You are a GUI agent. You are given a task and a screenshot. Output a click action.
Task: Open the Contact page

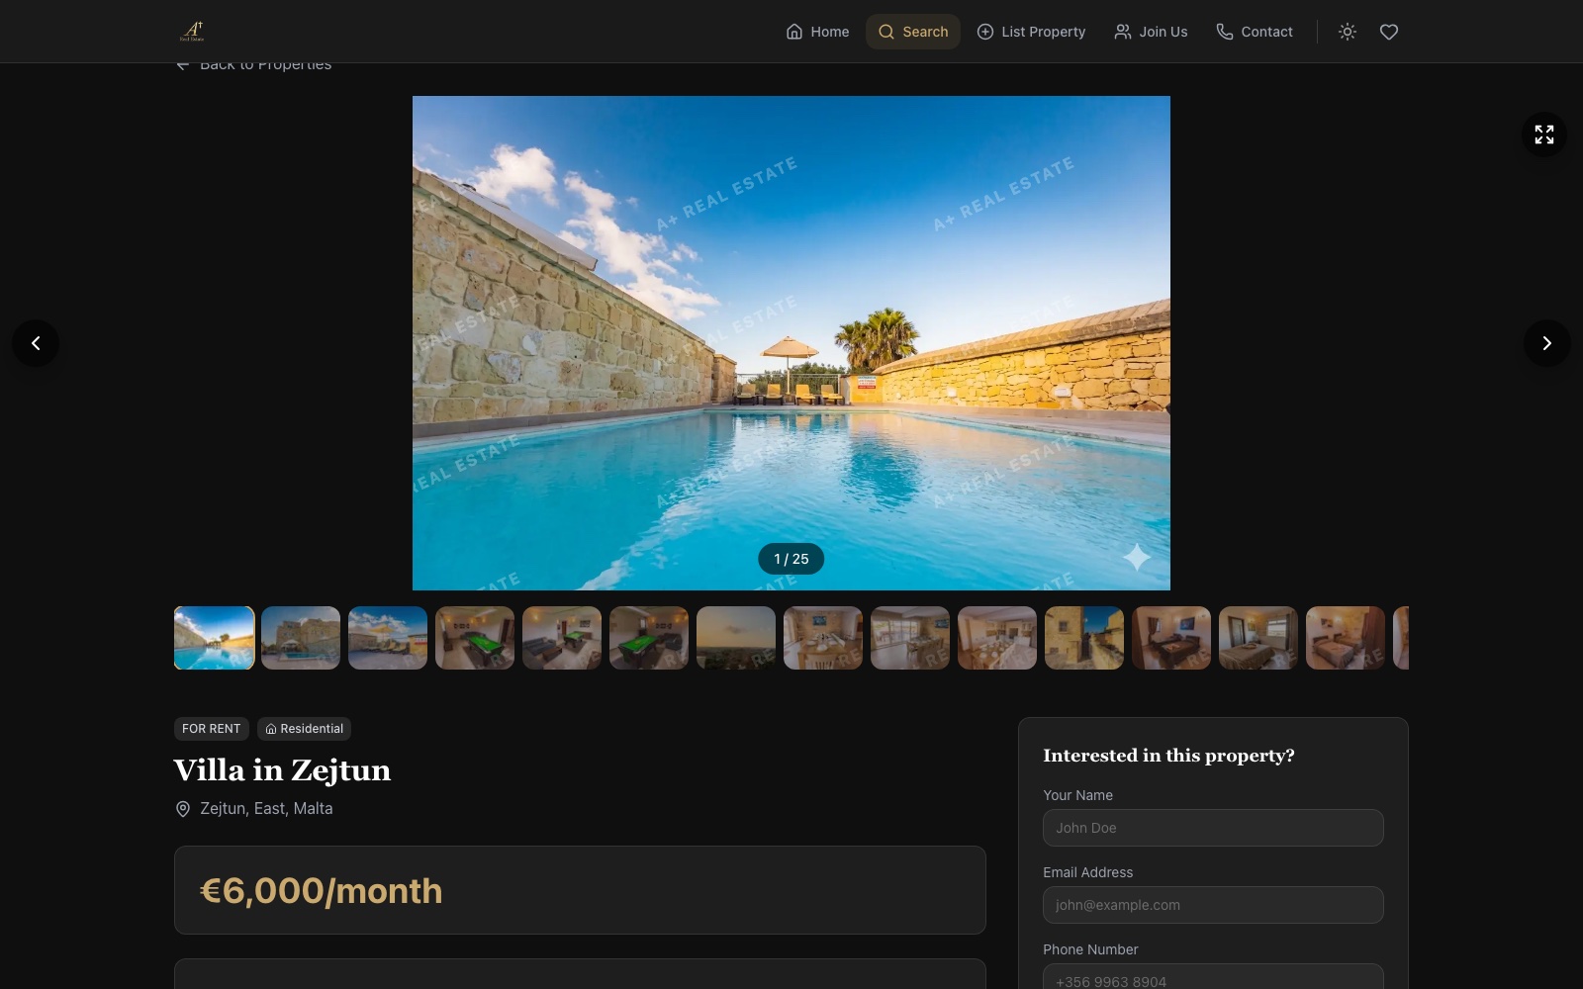click(x=1255, y=32)
